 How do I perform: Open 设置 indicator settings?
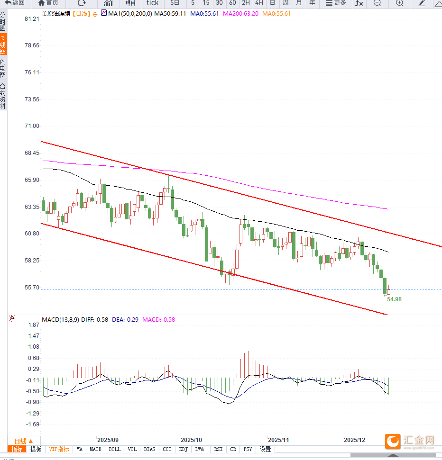pyautogui.click(x=265, y=449)
